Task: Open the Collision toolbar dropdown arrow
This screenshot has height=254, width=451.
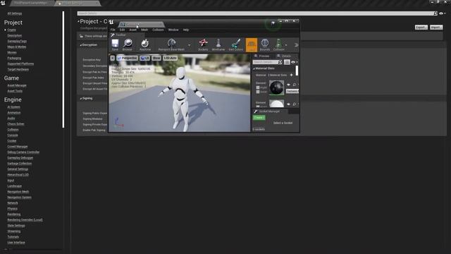Action: 286,45
